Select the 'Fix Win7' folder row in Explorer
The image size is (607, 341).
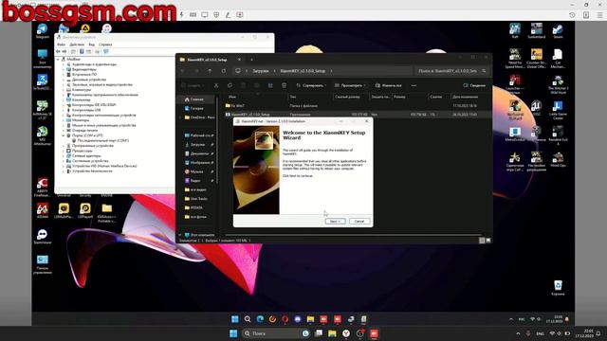pos(352,105)
